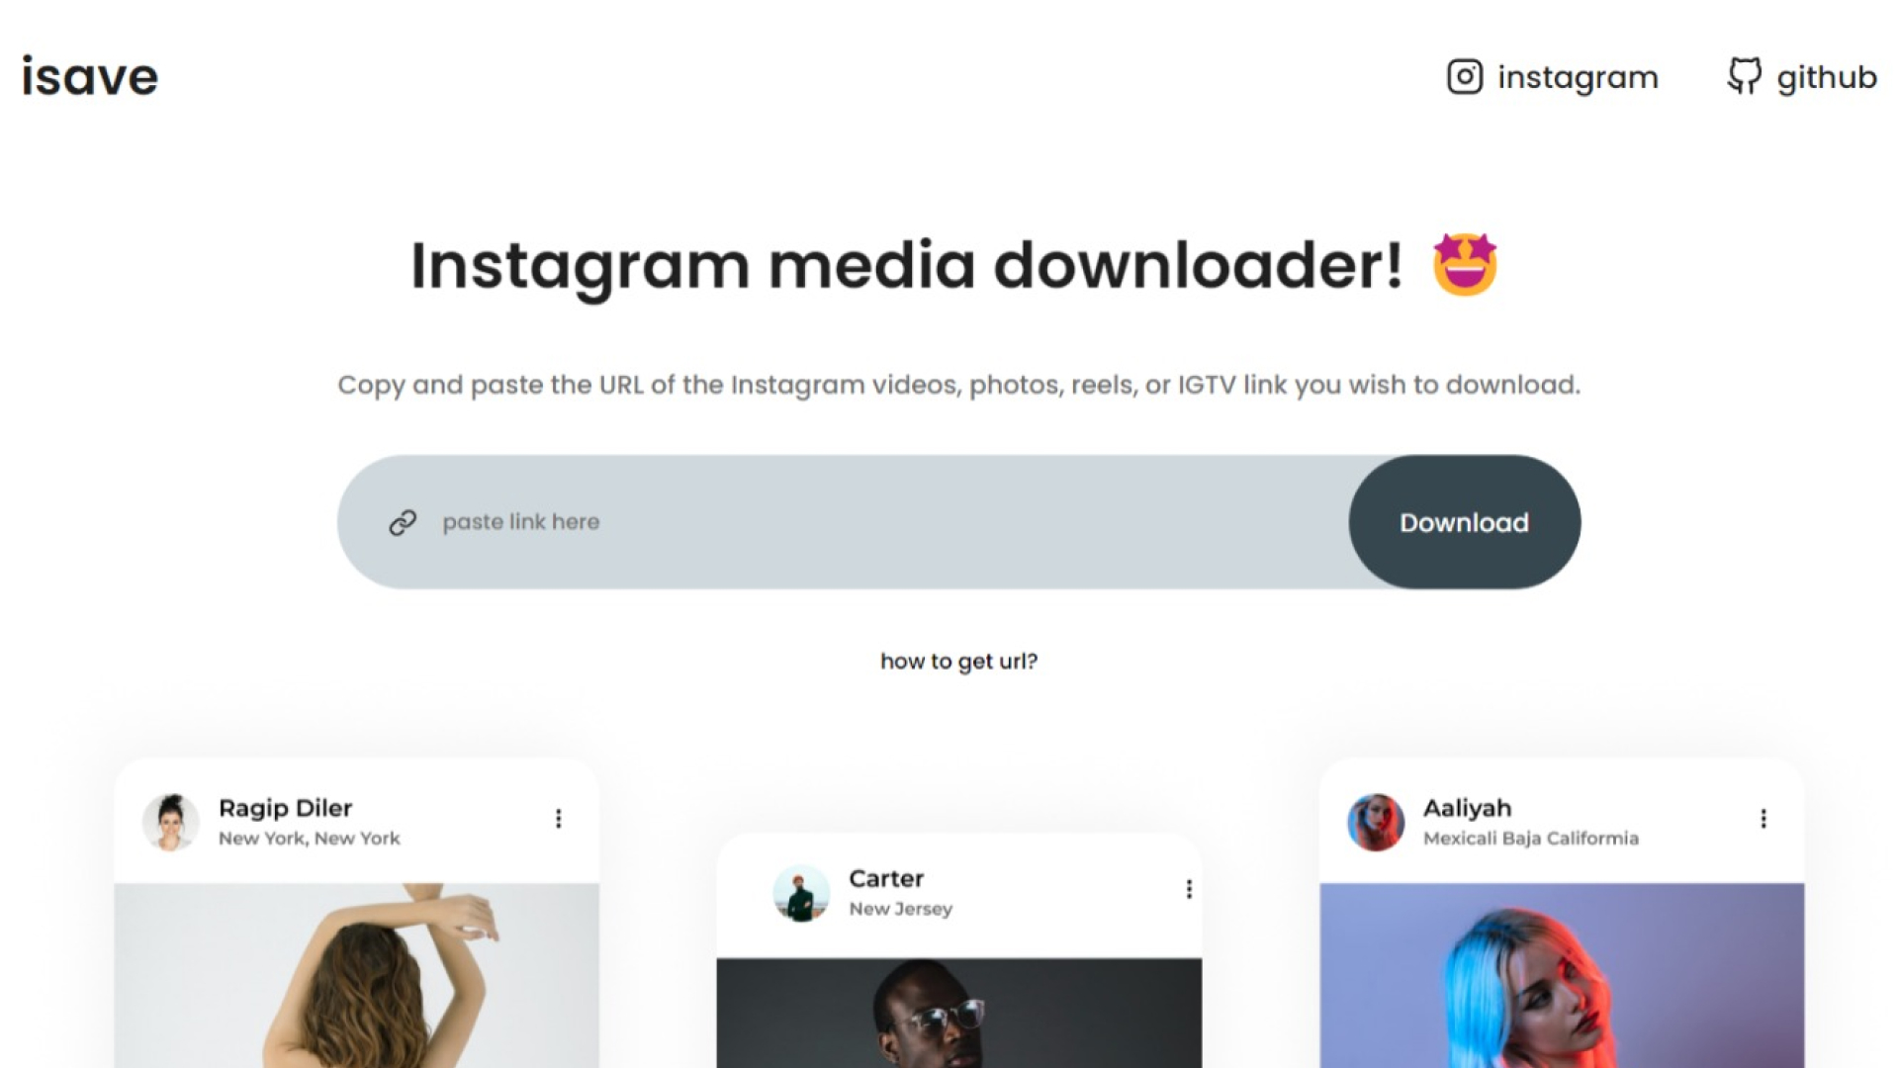1899x1068 pixels.
Task: Select Ragip Diler's post photo
Action: click(x=357, y=975)
